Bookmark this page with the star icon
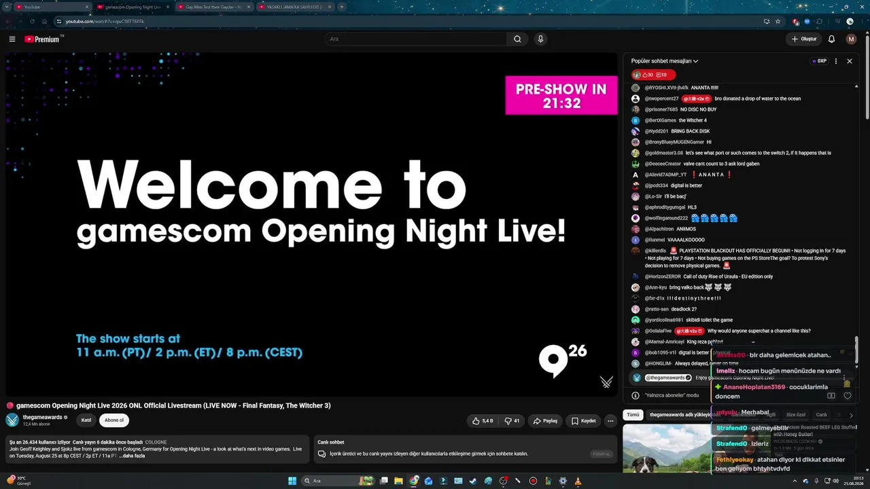 tap(778, 21)
